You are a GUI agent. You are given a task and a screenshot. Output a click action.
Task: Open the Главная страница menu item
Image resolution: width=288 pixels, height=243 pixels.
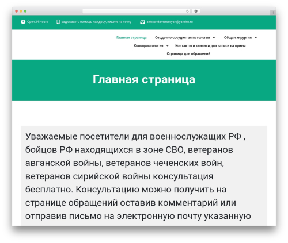tap(131, 38)
